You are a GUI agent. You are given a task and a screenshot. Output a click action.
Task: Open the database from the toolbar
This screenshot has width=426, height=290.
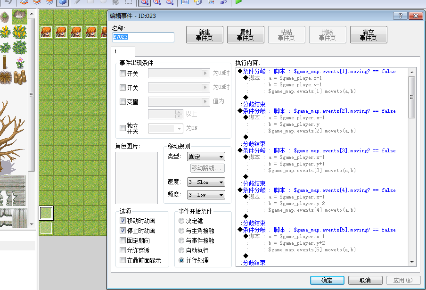pos(185,2)
